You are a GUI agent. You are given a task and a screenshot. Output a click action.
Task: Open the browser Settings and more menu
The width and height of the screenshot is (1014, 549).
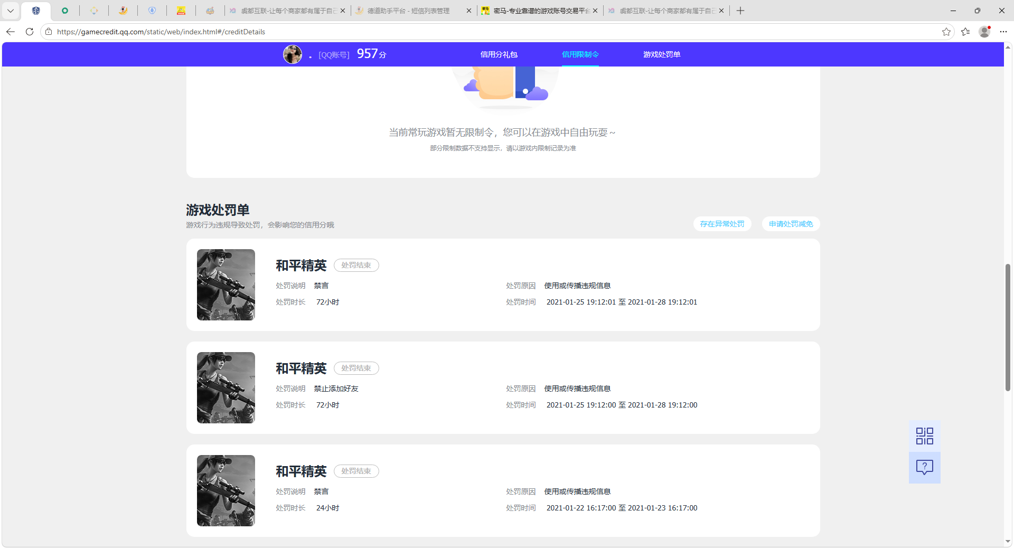[1003, 32]
